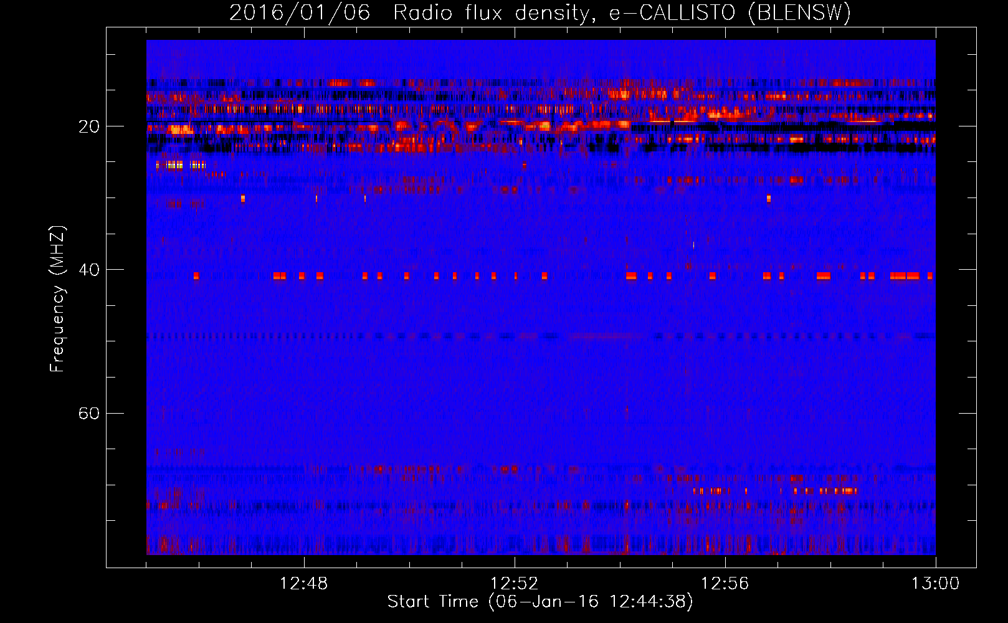
Task: Click the plot title 'Radio flux density, e-CALLISTO (BLENSW)'
Action: tap(622, 13)
